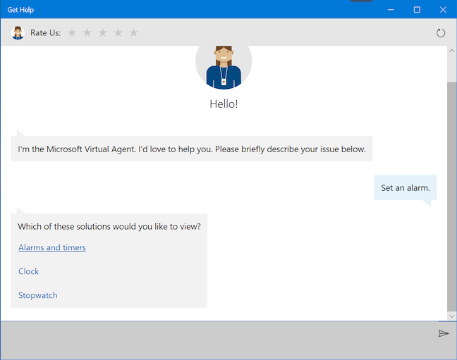457x360 pixels.
Task: Open the Alarms and timers solution
Action: coord(52,248)
